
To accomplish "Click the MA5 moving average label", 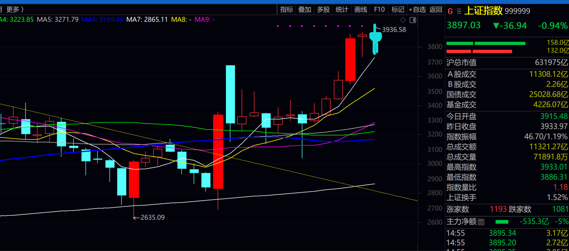I will click(x=58, y=20).
